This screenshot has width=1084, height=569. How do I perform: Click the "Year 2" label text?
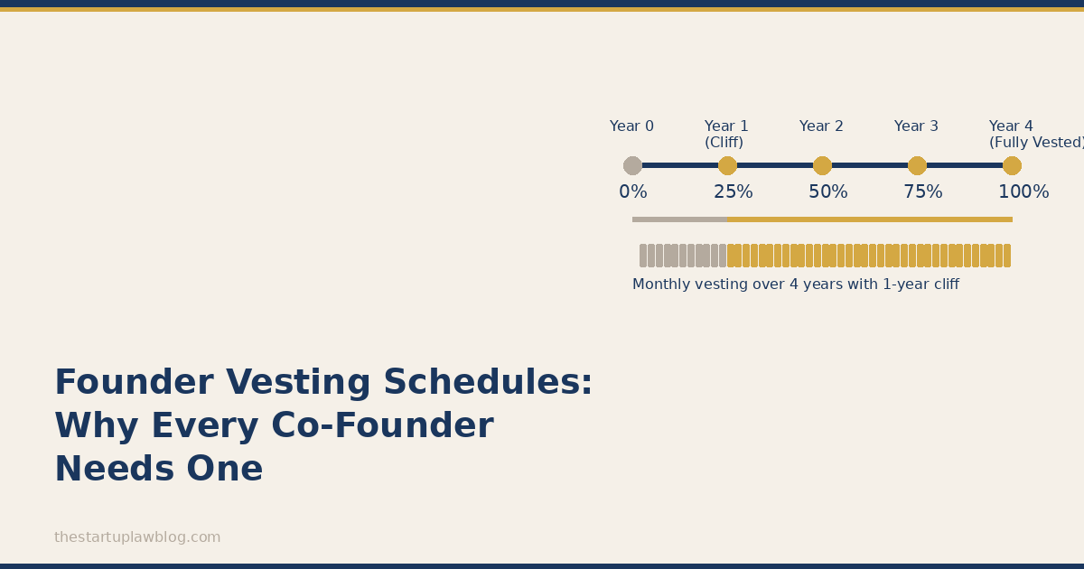click(821, 126)
